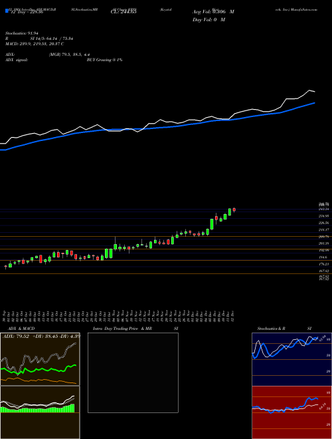Click the 'CL: 244.63' closing price label
The height and width of the screenshot is (439, 332).
coord(124,12)
